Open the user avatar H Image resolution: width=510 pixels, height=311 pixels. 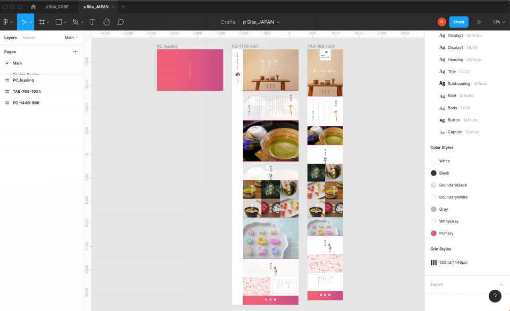[x=441, y=22]
